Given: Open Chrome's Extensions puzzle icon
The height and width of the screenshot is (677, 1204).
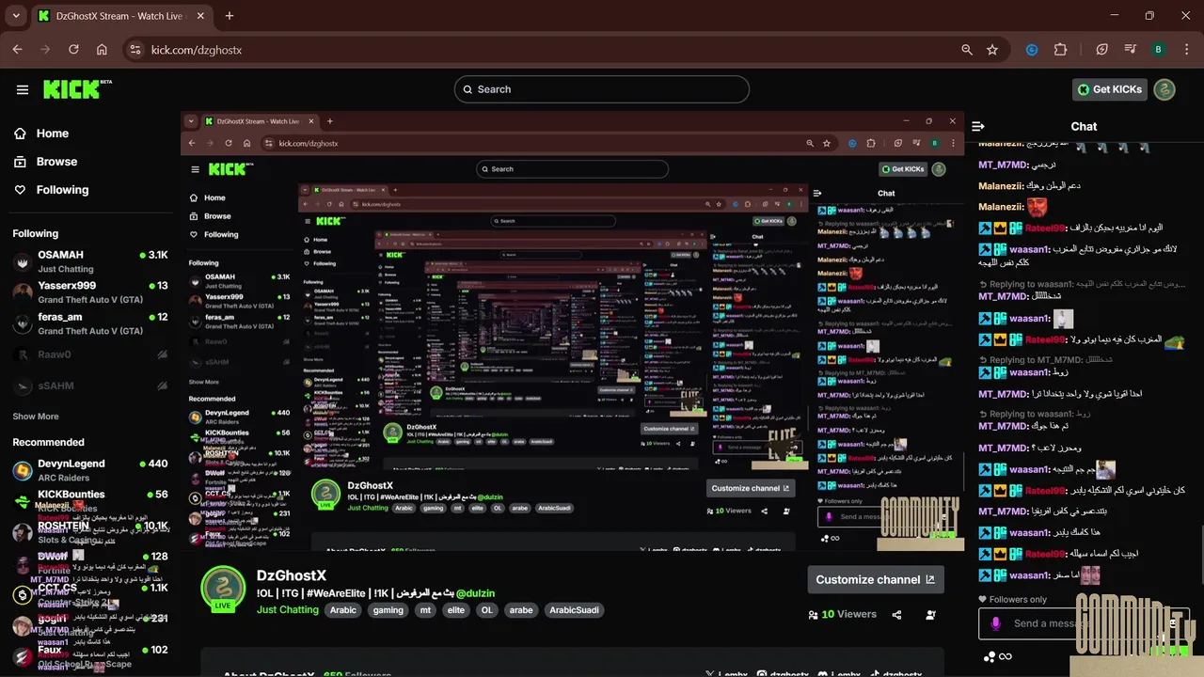Looking at the screenshot, I should [1061, 50].
